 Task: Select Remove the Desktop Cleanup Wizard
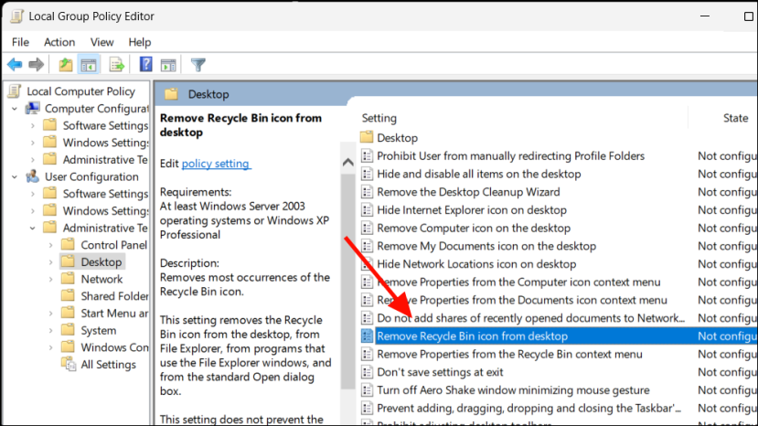click(x=468, y=192)
